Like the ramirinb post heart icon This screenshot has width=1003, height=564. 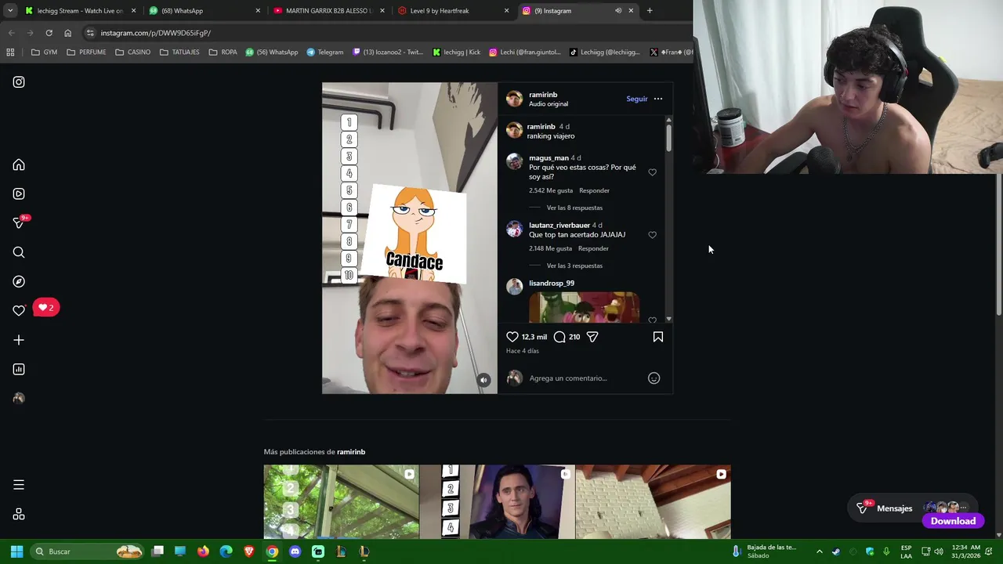(x=512, y=337)
